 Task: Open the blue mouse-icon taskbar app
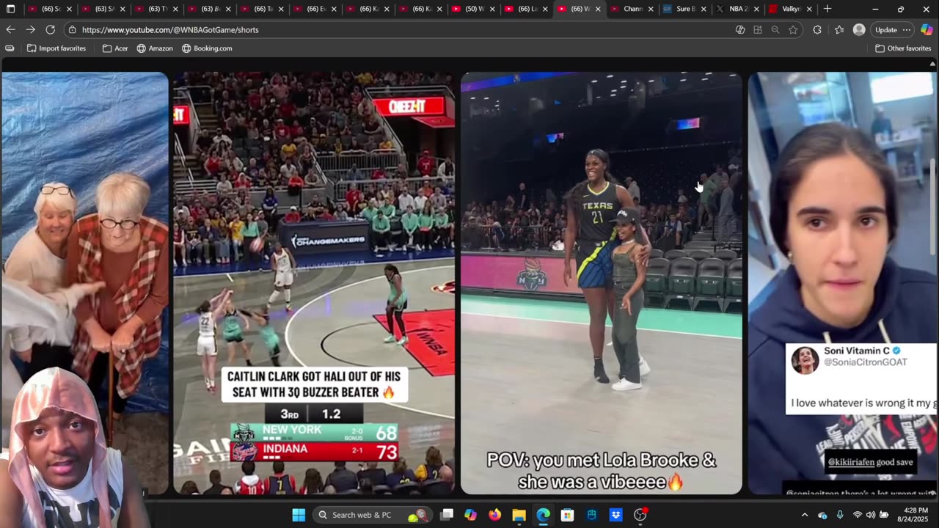tap(591, 515)
